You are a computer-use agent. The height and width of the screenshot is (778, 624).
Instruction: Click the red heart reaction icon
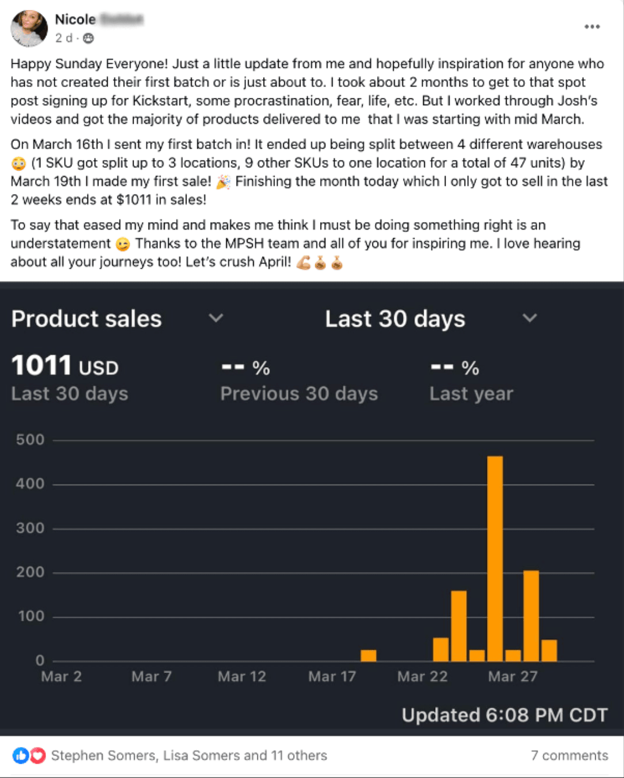(38, 756)
